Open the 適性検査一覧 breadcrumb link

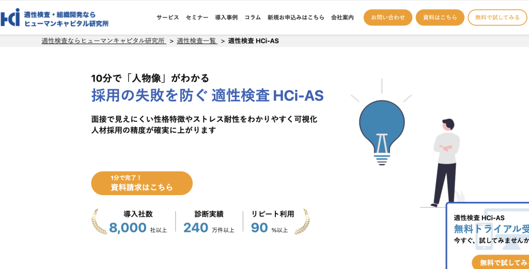point(196,41)
